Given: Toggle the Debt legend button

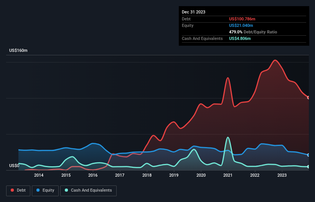Looking at the screenshot, I should [x=18, y=190].
